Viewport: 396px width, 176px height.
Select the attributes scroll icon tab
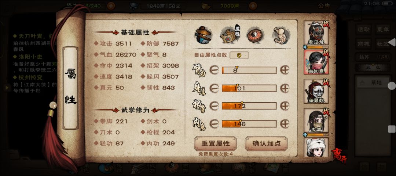click(230, 35)
